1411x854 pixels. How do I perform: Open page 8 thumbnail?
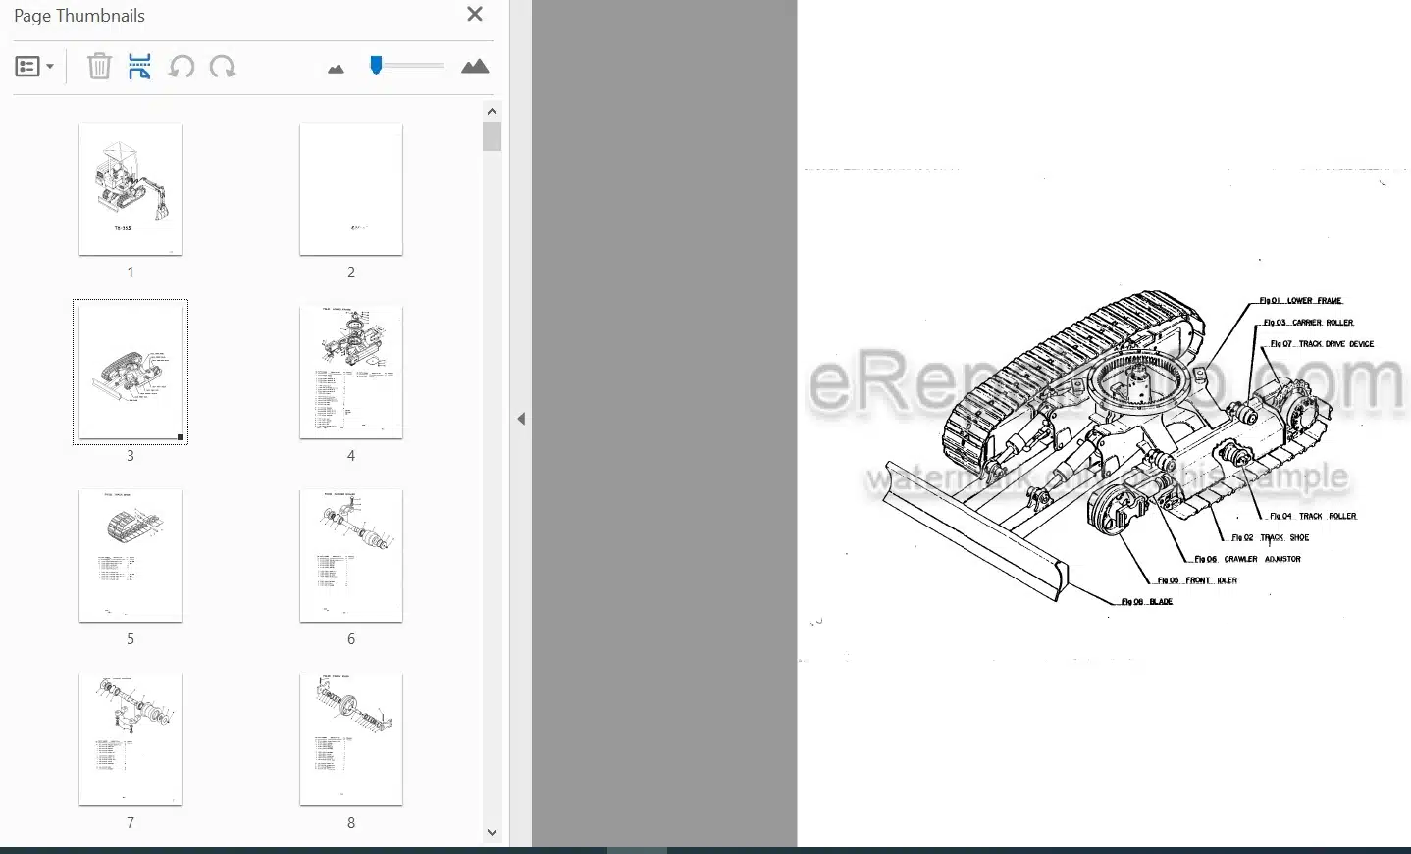(x=351, y=739)
